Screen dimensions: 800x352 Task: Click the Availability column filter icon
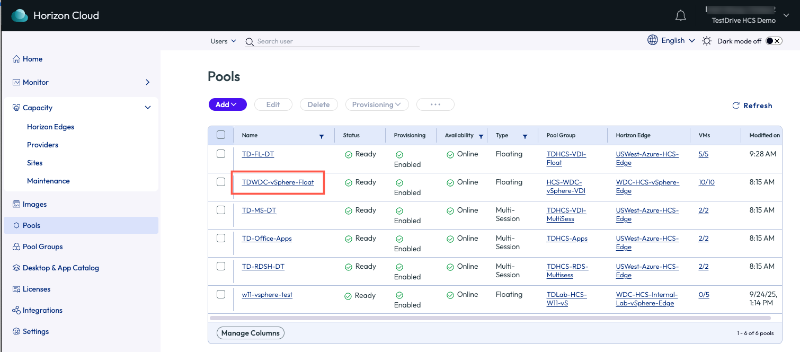[x=481, y=136]
